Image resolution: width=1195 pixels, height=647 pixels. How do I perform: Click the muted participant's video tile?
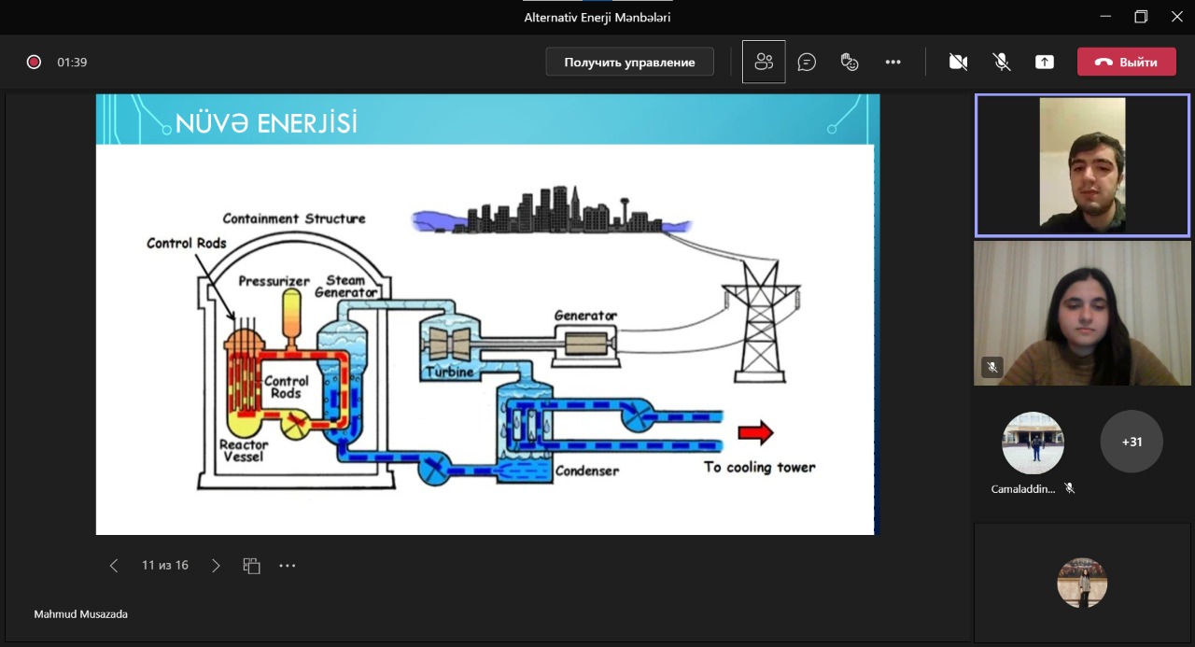(1082, 313)
